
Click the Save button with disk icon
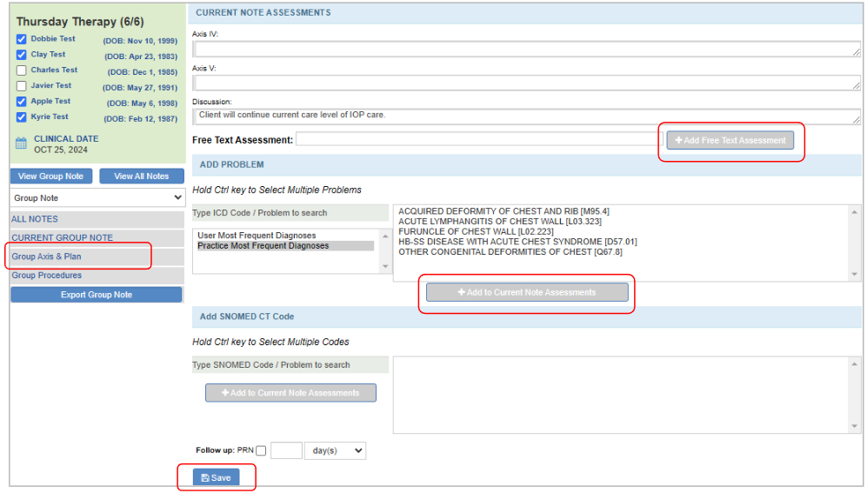point(216,477)
